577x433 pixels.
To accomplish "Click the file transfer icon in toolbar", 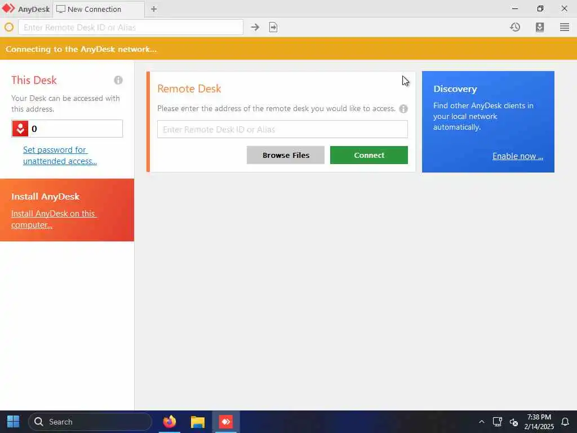I will pyautogui.click(x=273, y=27).
